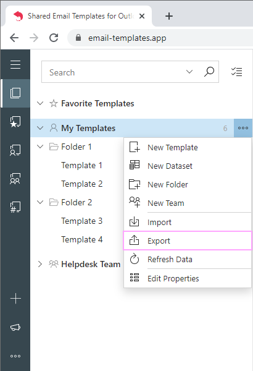
Task: Toggle multi-select checklist icon
Action: [237, 72]
